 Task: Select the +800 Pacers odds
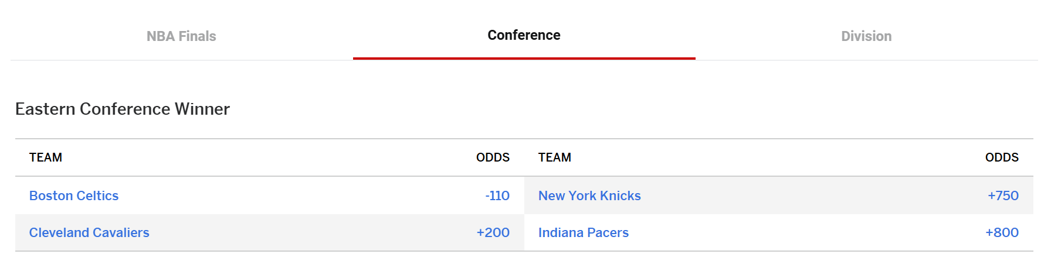point(1002,232)
